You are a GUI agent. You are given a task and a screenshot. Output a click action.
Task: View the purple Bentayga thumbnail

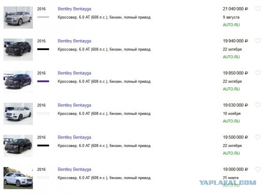[18, 82]
